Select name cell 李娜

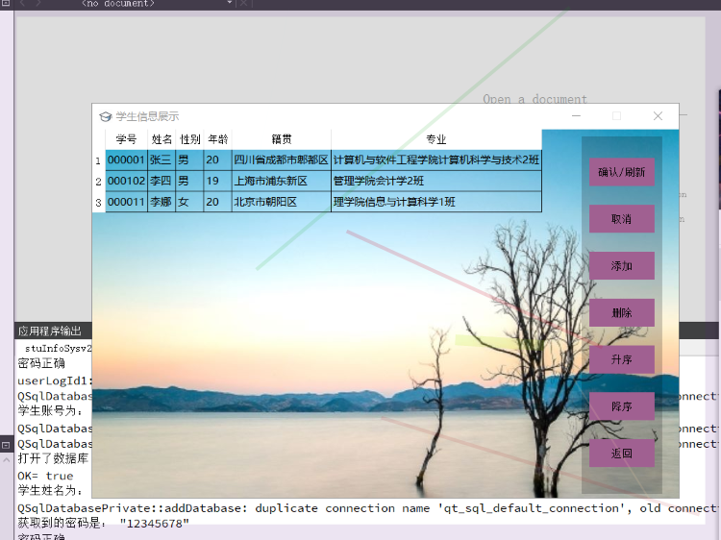coord(162,202)
